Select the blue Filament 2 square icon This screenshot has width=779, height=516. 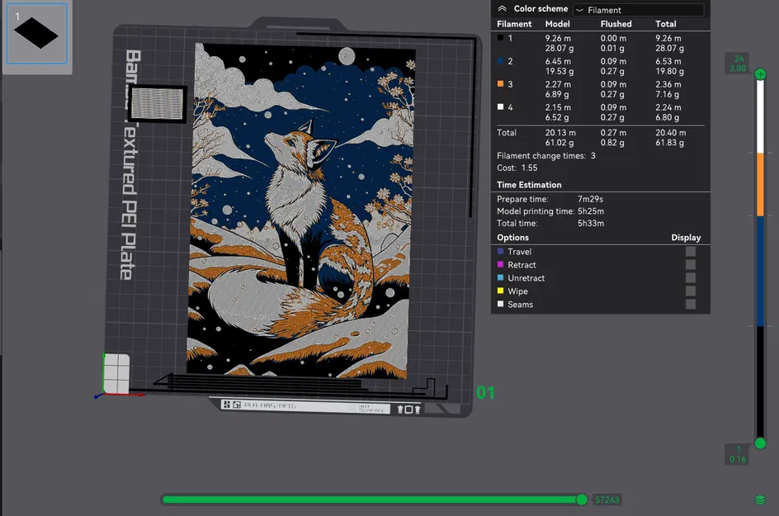tap(502, 62)
